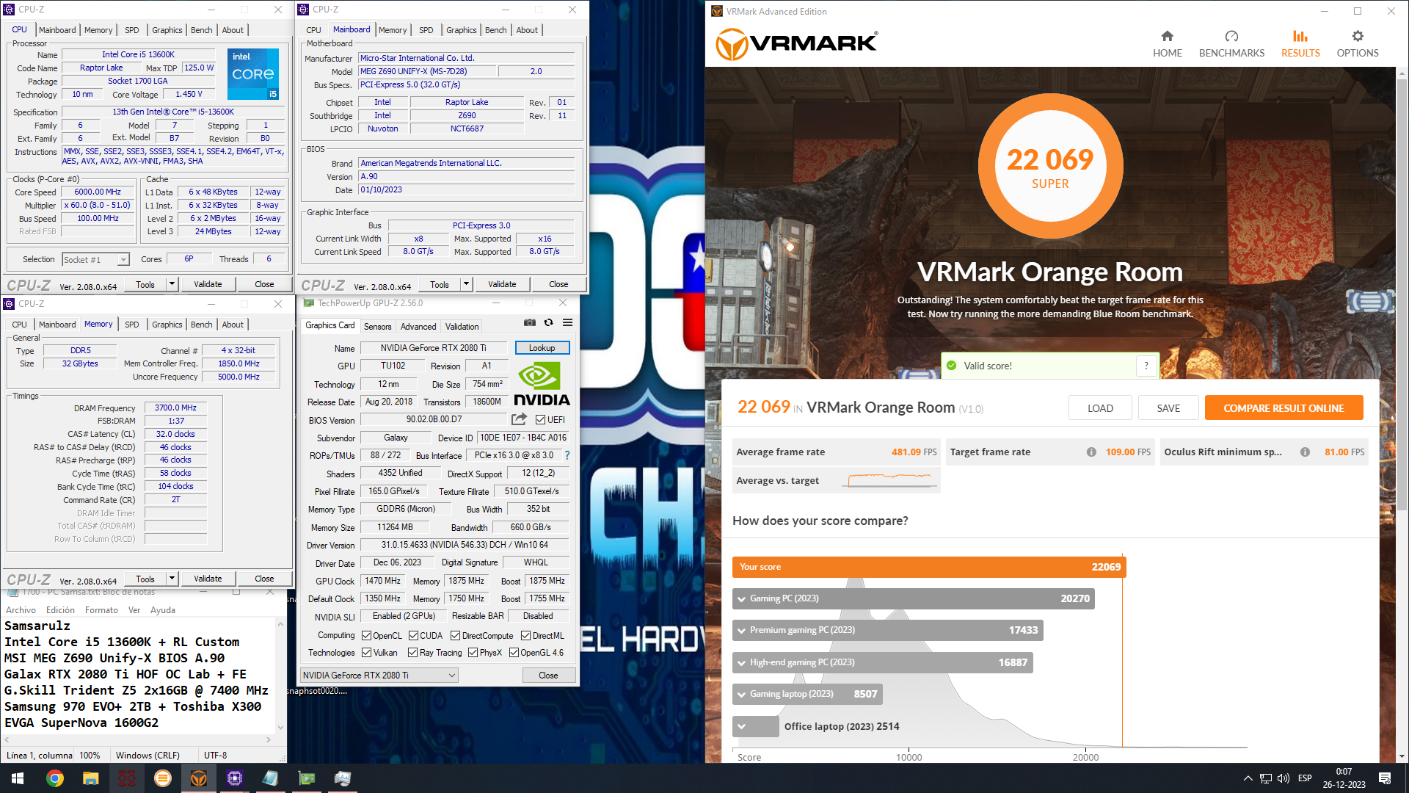1409x793 pixels.
Task: Click the SAVE button in VRMark
Action: coord(1168,408)
